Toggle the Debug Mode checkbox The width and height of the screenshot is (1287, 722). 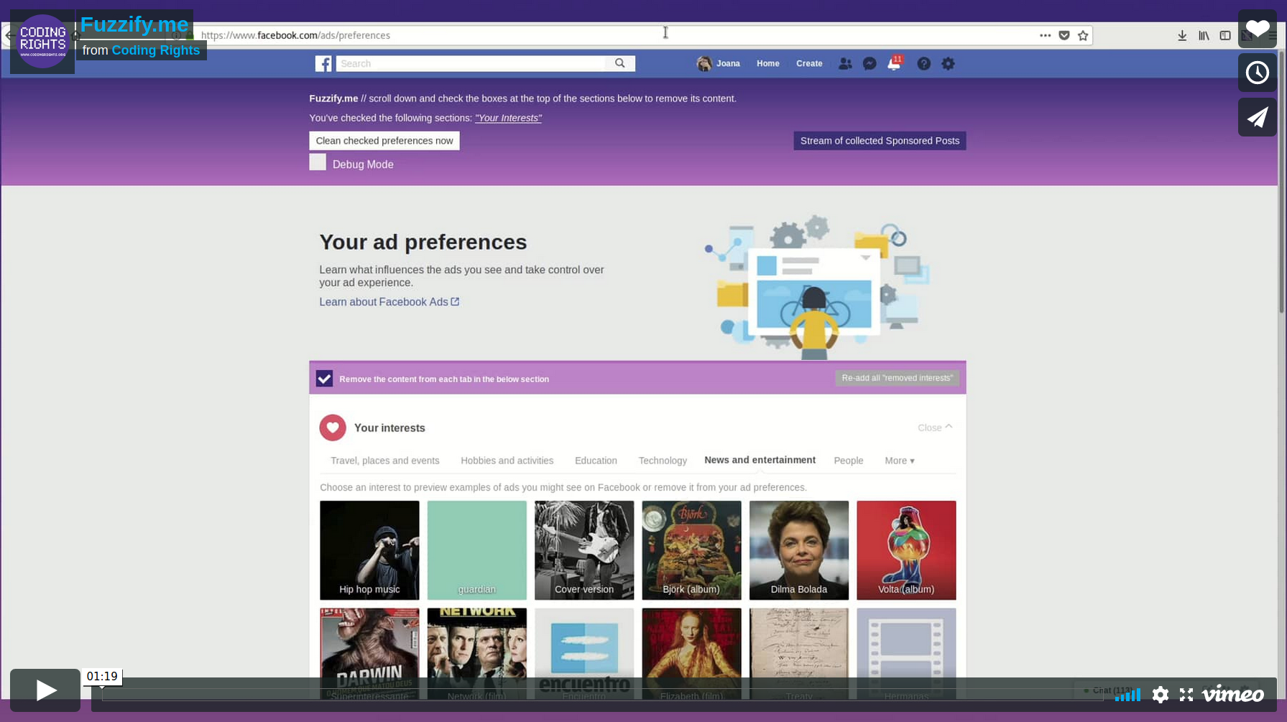[318, 162]
